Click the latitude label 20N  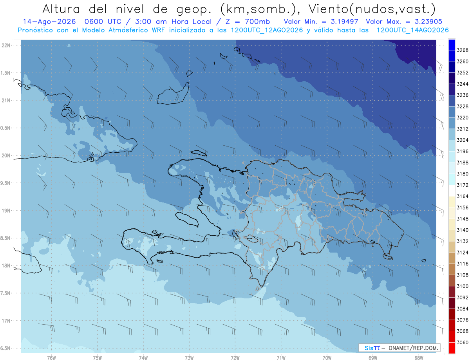tap(6, 155)
